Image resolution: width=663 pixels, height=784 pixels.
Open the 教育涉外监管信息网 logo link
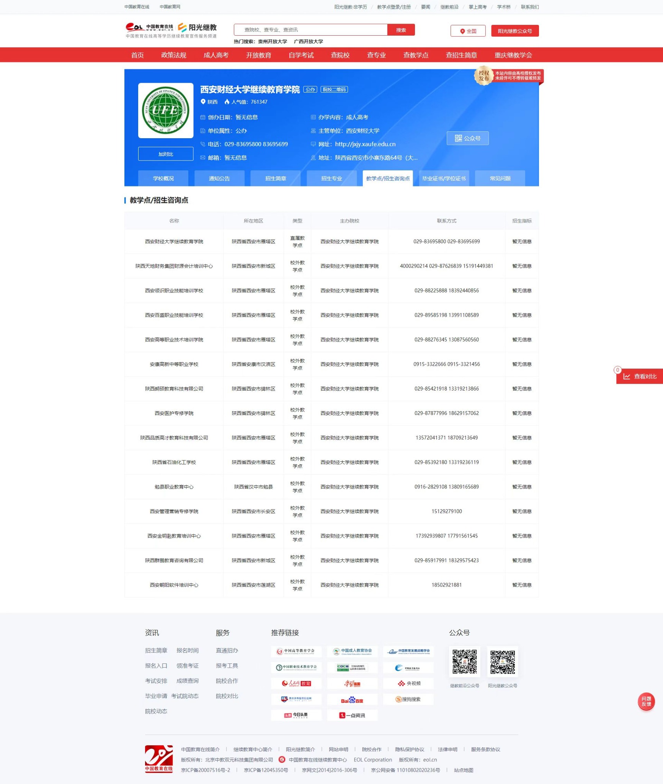click(296, 699)
